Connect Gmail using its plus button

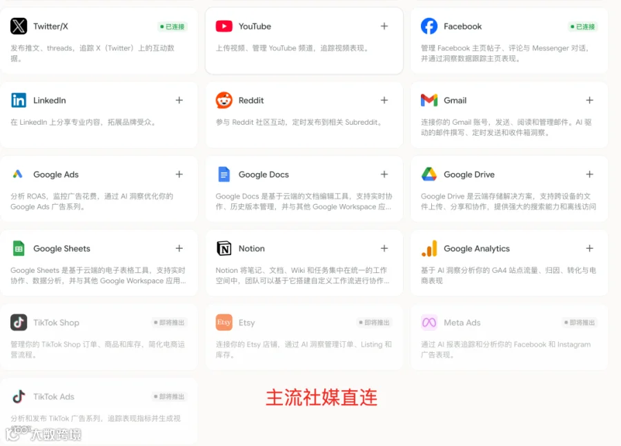[x=589, y=100]
